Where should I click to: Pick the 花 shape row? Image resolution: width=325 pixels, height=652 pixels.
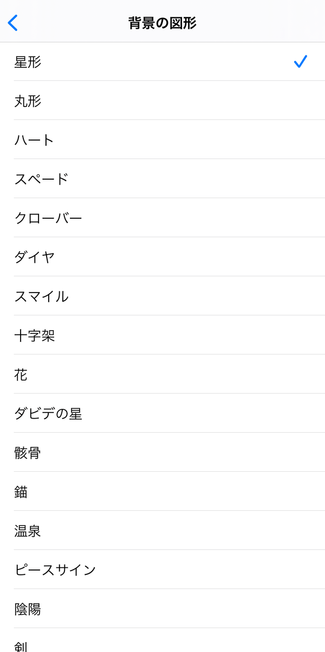[x=162, y=375]
